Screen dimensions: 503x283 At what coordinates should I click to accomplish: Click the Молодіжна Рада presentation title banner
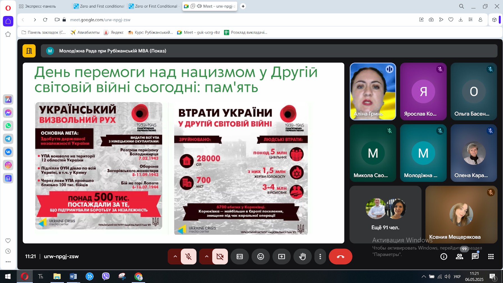(269, 51)
